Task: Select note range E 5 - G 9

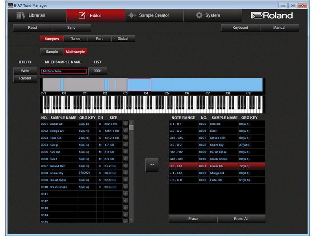Action: [x=217, y=180]
